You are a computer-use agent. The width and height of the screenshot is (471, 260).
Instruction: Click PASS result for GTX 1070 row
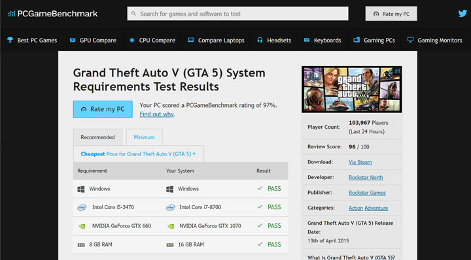click(x=274, y=226)
